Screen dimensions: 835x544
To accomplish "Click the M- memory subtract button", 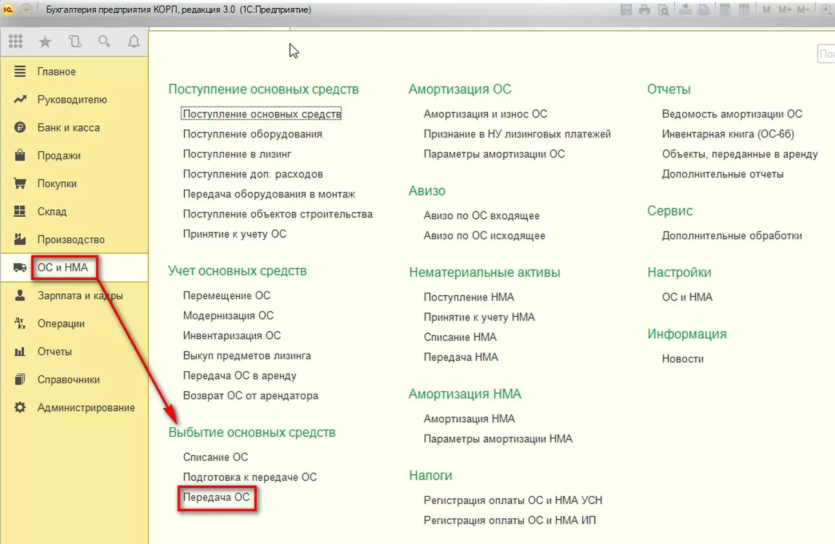I will tap(803, 10).
